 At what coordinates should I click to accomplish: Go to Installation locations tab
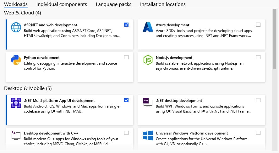[x=163, y=4]
